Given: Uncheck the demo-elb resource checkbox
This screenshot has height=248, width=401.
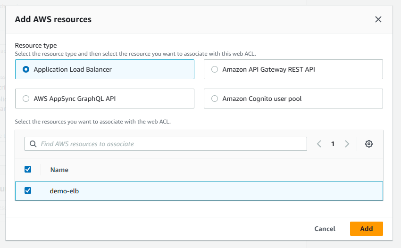Looking at the screenshot, I should (x=28, y=190).
